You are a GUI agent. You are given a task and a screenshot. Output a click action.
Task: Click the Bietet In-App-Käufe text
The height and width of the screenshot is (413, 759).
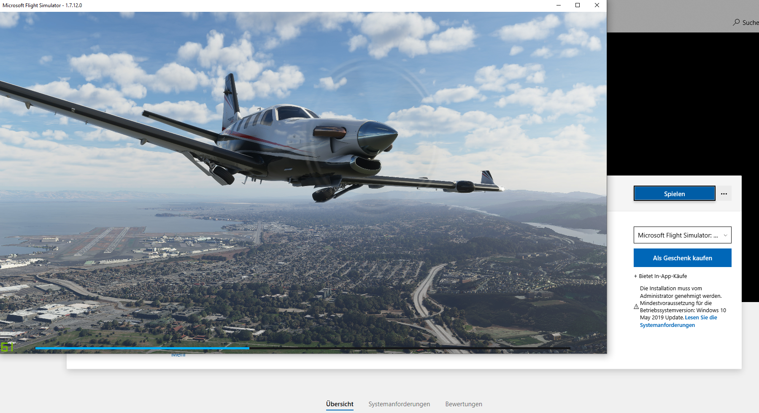(660, 276)
